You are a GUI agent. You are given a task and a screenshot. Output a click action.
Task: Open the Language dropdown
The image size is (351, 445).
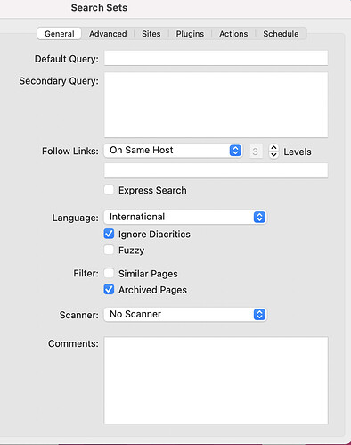point(185,217)
